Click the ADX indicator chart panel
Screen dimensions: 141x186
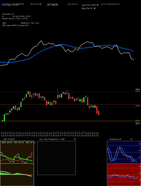click(17, 152)
